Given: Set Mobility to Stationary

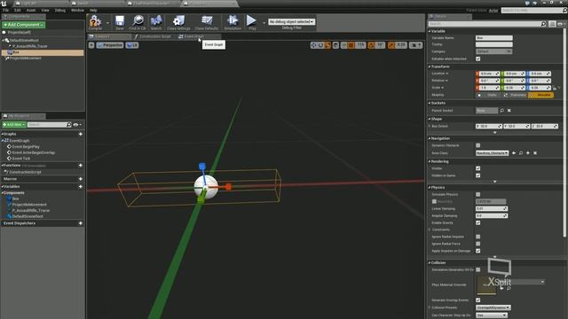Looking at the screenshot, I should [x=515, y=95].
